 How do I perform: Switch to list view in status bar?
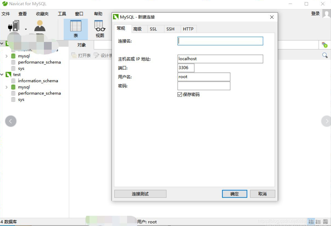click(x=311, y=222)
